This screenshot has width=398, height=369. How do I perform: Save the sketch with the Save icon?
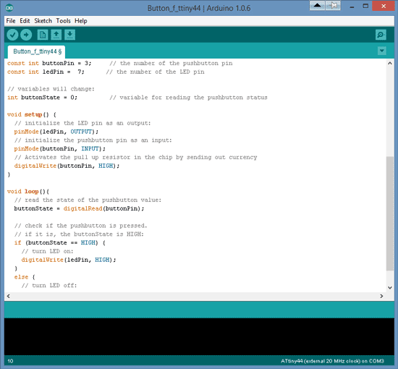pos(69,35)
